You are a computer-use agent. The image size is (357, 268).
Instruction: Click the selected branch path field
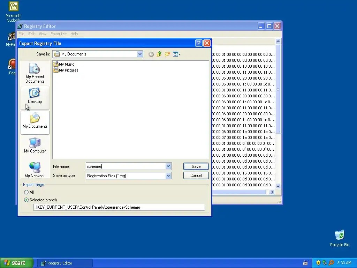point(119,207)
